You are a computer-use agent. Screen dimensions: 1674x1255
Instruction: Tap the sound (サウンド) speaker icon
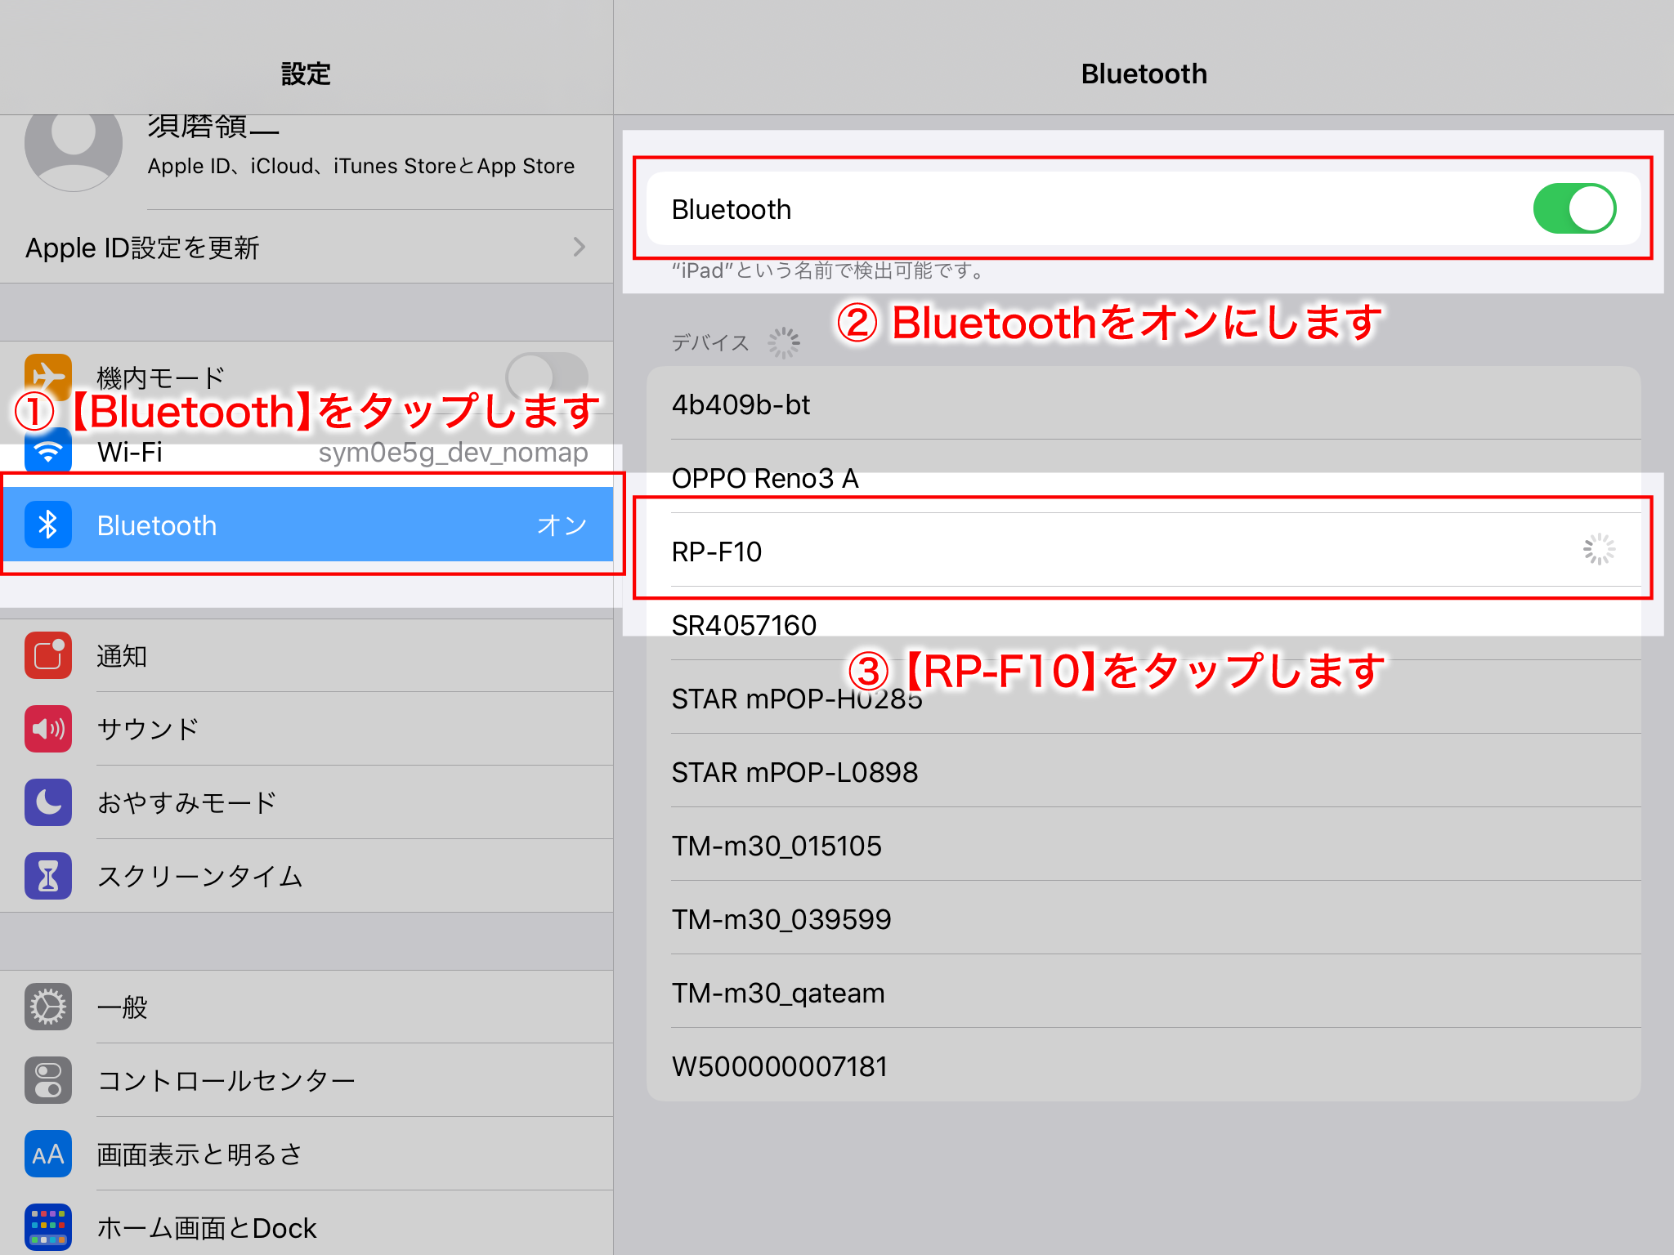pyautogui.click(x=48, y=729)
